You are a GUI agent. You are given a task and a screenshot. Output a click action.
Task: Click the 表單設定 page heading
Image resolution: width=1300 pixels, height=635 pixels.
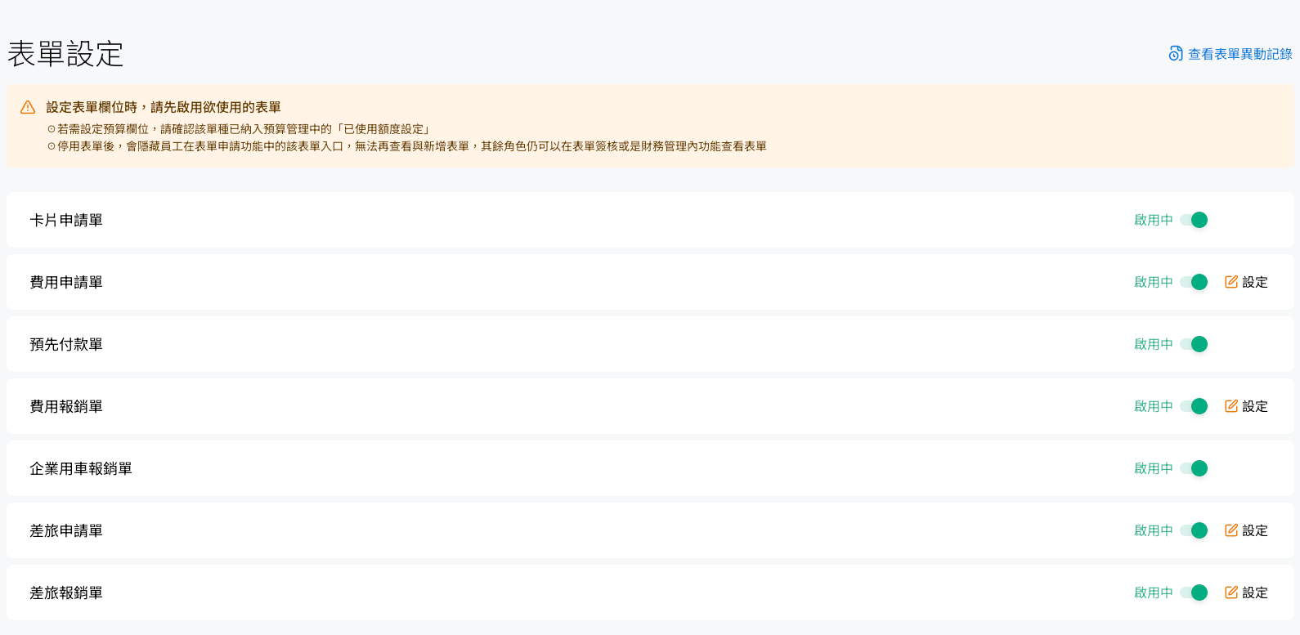coord(65,54)
